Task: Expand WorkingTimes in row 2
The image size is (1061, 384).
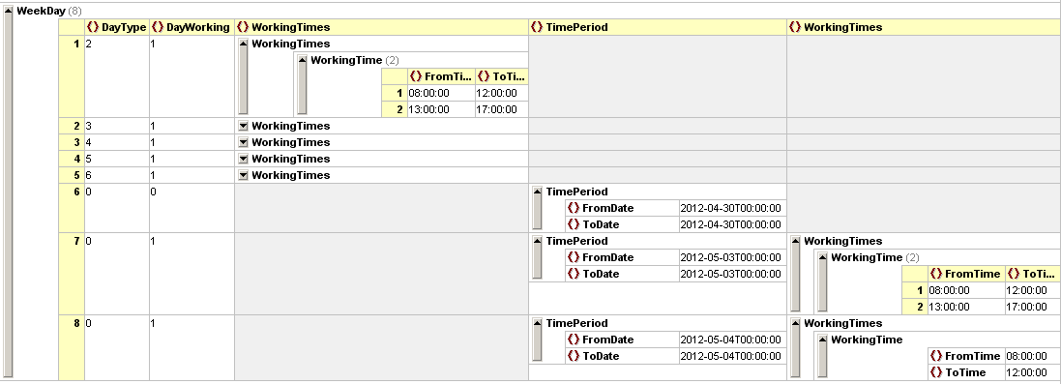Action: (x=243, y=126)
